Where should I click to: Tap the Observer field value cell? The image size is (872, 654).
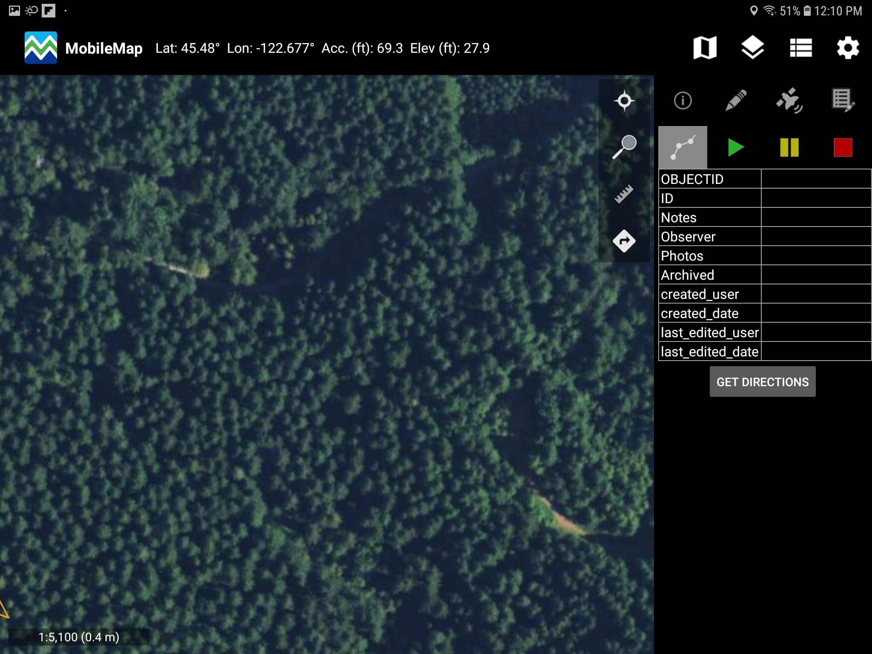tap(815, 236)
